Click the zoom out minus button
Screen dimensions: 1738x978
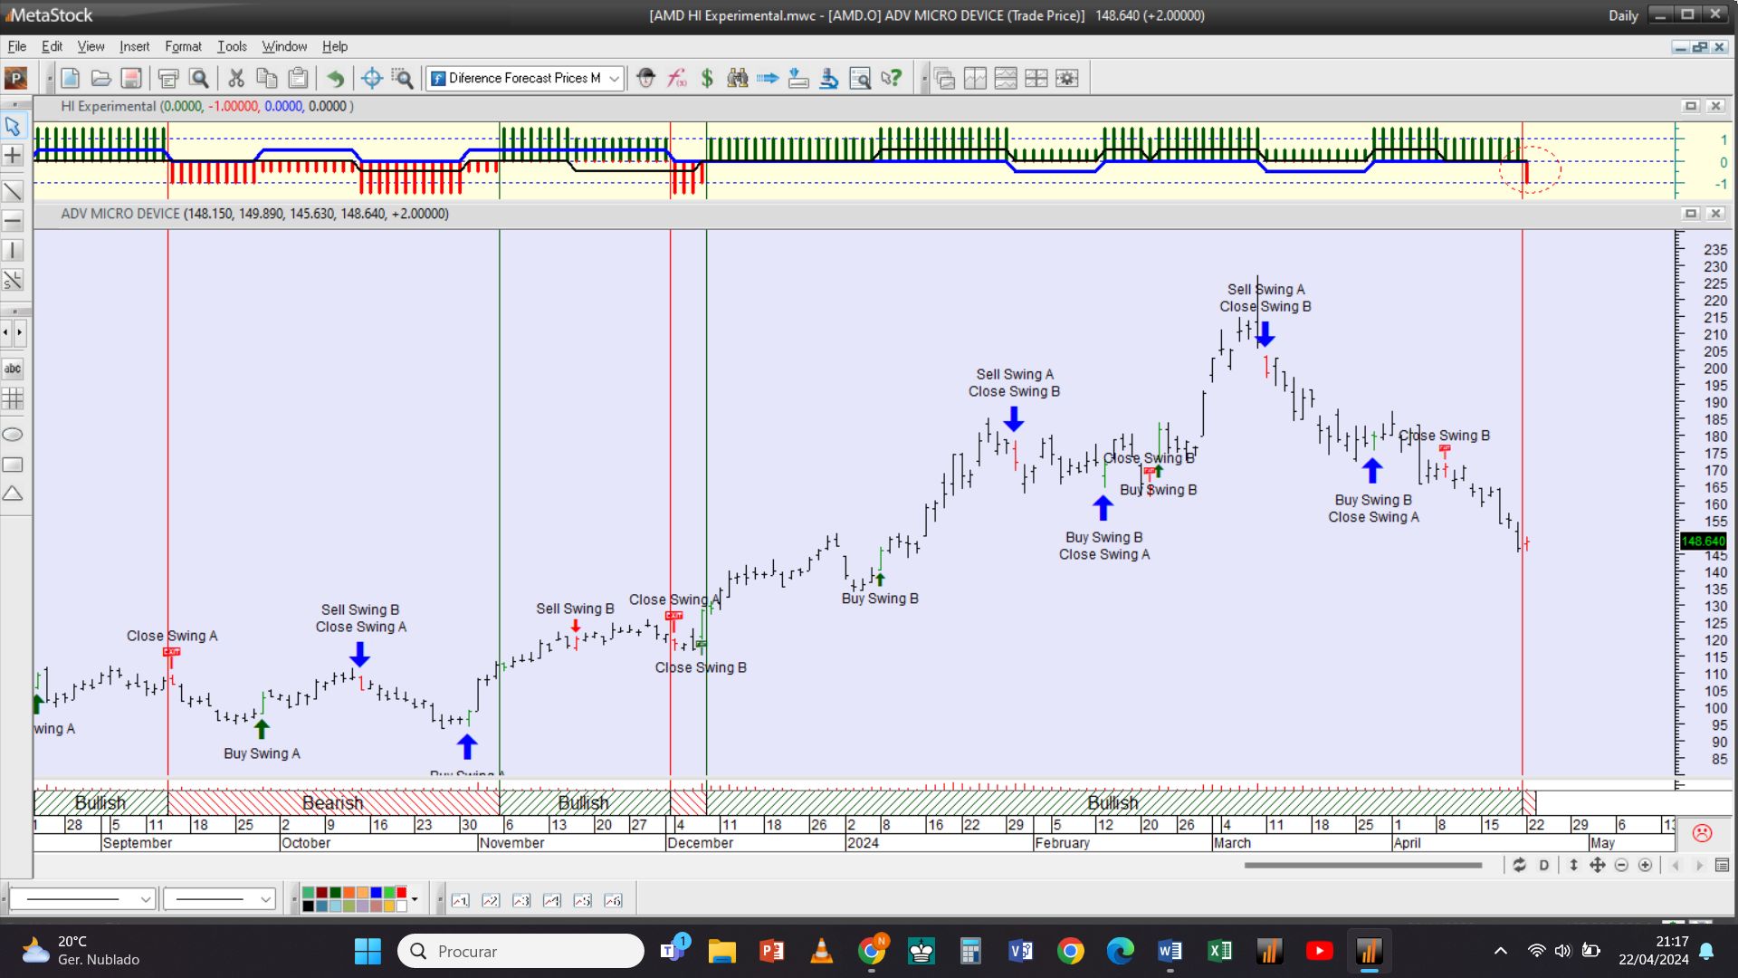point(1621,865)
